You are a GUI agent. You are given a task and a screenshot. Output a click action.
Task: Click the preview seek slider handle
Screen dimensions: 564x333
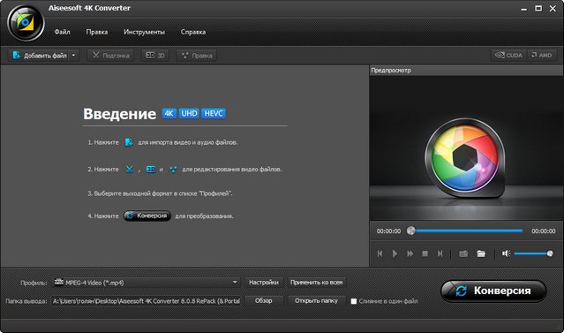point(410,231)
